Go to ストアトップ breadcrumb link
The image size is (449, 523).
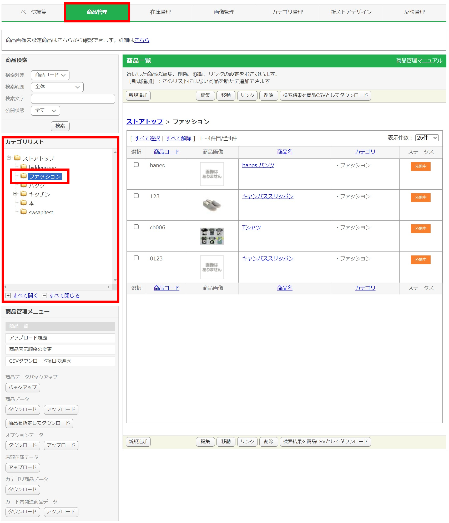pyautogui.click(x=145, y=122)
